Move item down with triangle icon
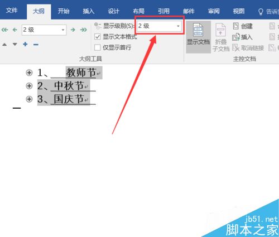This screenshot has height=237, width=279. coord(15,45)
